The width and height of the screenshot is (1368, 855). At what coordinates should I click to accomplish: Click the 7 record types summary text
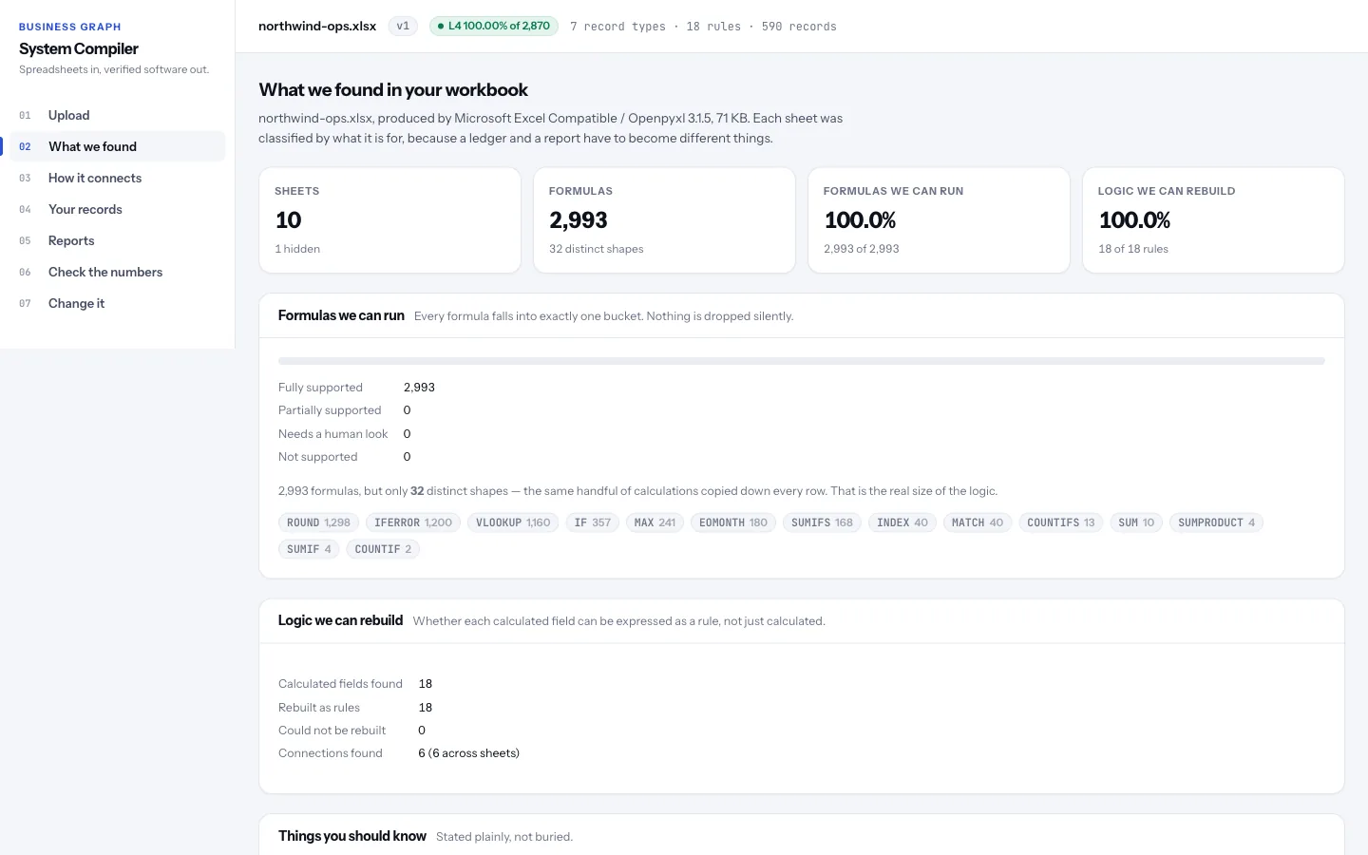pyautogui.click(x=617, y=27)
